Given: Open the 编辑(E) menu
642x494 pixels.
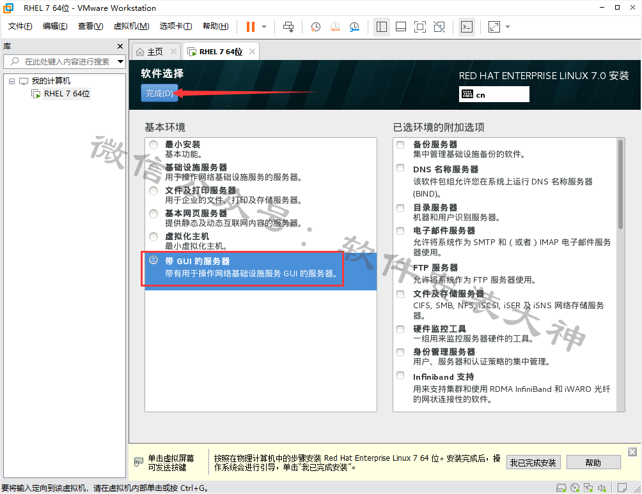Looking at the screenshot, I should [x=55, y=26].
